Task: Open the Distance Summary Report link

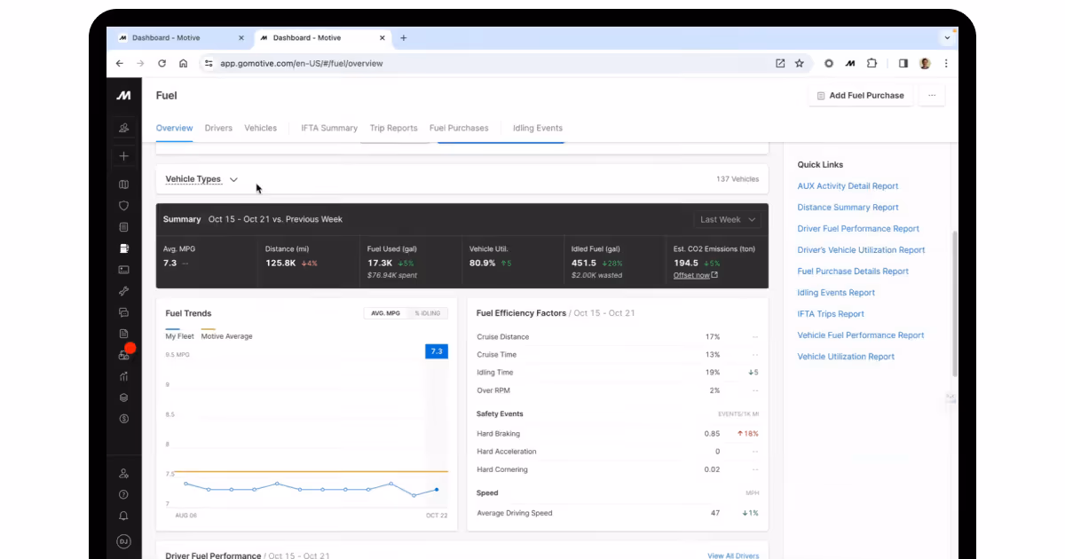Action: [x=848, y=208]
